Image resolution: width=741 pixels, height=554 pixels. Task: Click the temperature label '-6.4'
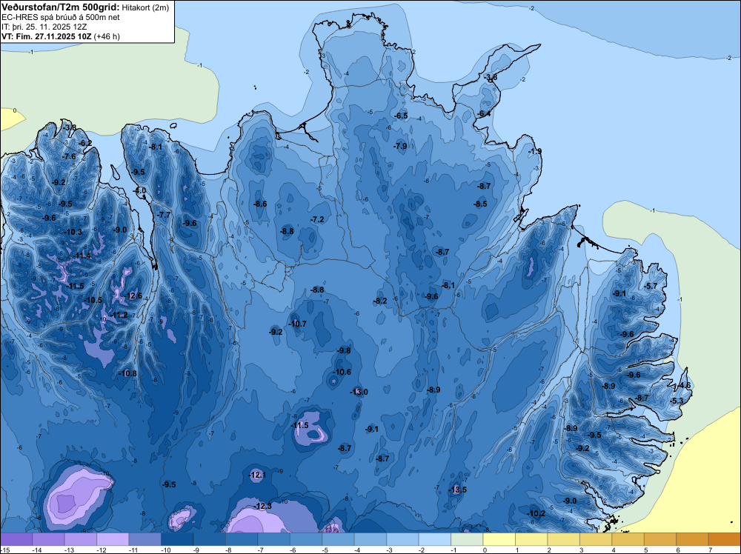pos(484,114)
